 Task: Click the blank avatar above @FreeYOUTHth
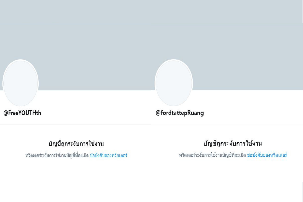pos(20,83)
